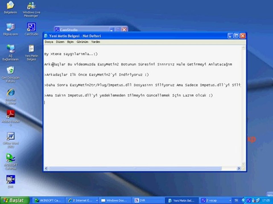Select the DVR desktop icon
Image resolution: width=273 pixels, height=204 pixels.
coord(11,182)
